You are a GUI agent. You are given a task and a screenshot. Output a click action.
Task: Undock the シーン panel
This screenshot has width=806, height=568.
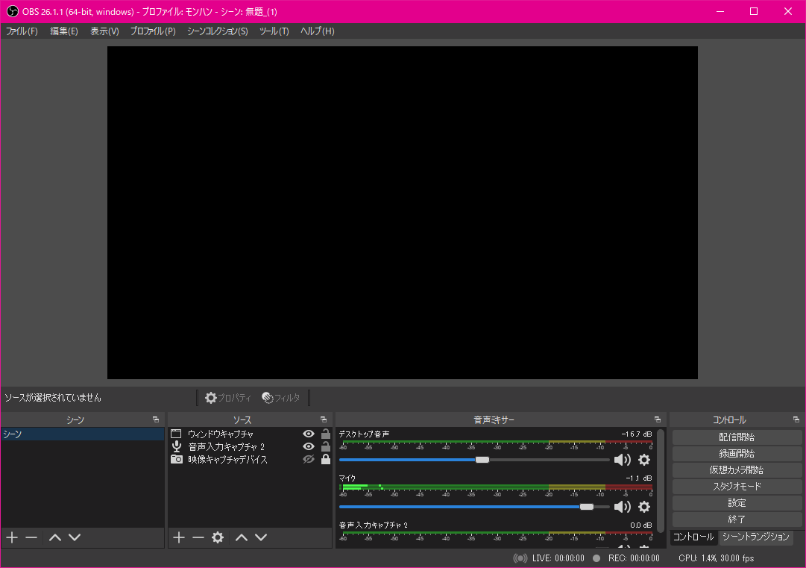[156, 419]
